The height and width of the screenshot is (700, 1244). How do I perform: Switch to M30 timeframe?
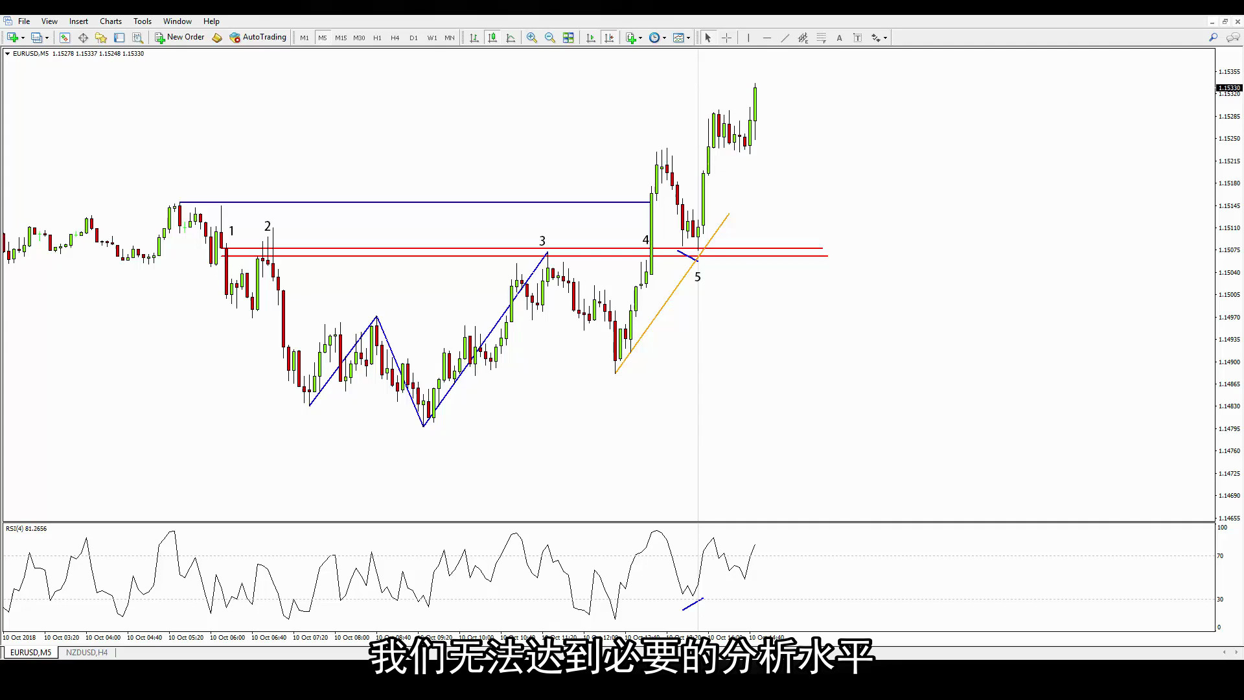[359, 38]
